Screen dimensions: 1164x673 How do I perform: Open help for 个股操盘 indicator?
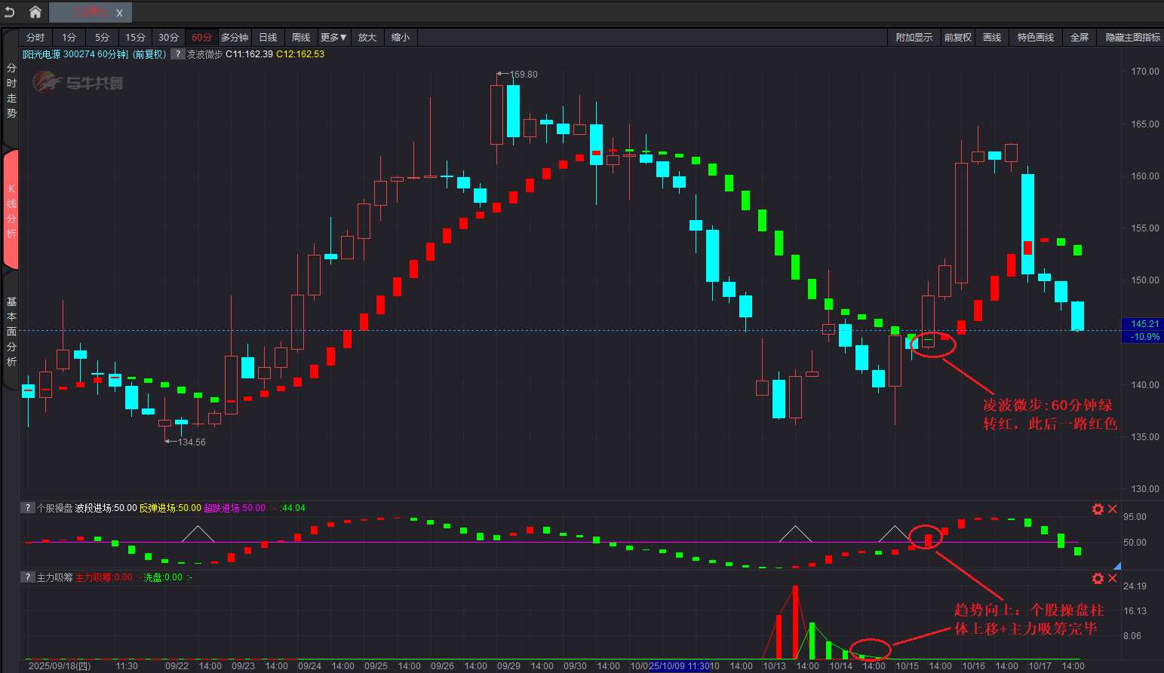click(x=28, y=508)
